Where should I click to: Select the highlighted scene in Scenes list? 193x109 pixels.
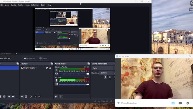(9, 68)
